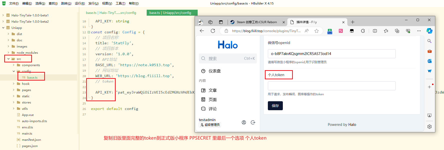Open Edge Settings and more menu
The width and height of the screenshot is (444, 150).
[x=419, y=31]
